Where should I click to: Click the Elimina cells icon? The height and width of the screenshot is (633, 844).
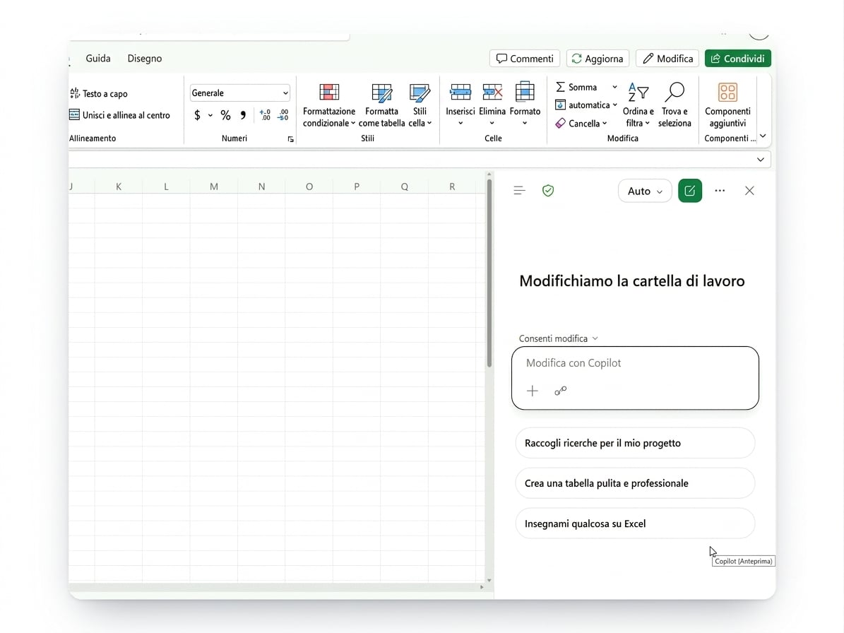click(492, 93)
